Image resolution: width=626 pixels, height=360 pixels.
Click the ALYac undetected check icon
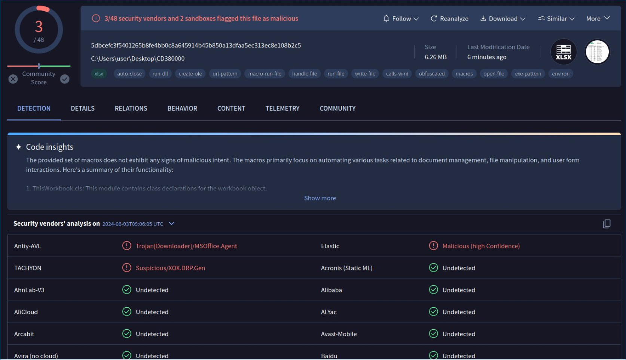click(433, 311)
